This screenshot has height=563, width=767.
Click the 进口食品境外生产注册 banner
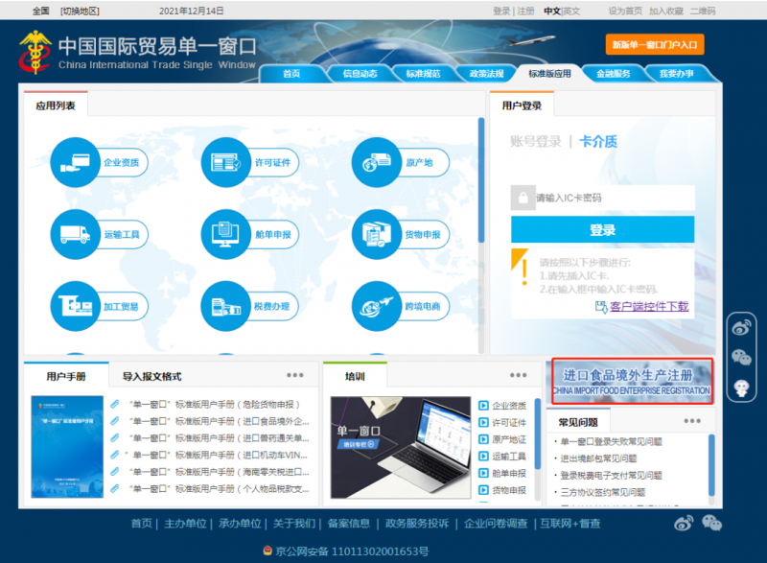tap(632, 381)
